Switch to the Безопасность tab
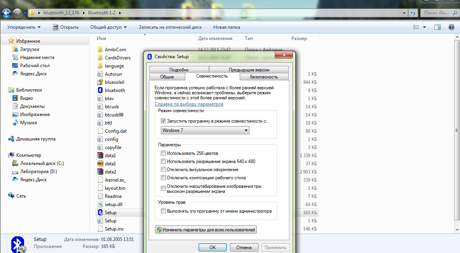This screenshot has width=460, height=253. click(264, 77)
